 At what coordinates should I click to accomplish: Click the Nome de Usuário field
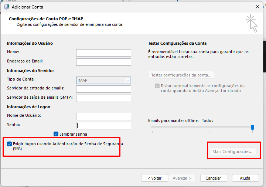coord(103,116)
